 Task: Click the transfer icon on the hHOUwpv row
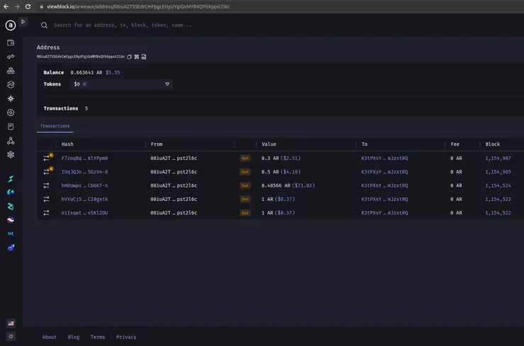click(x=47, y=185)
